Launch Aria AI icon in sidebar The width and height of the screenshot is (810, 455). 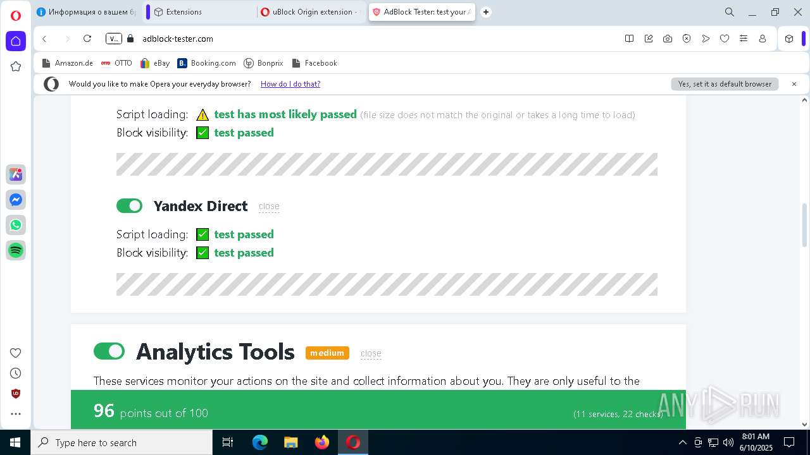point(16,174)
